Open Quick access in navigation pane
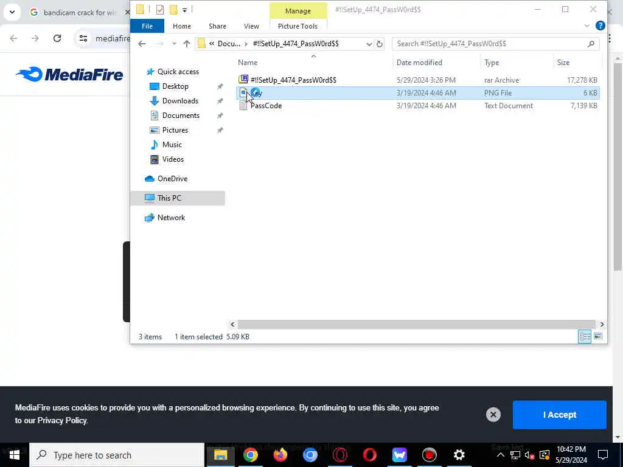The width and height of the screenshot is (623, 467). coord(178,72)
